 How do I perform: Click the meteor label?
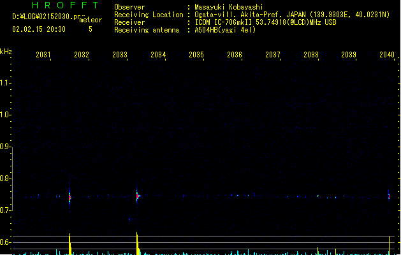pos(91,20)
